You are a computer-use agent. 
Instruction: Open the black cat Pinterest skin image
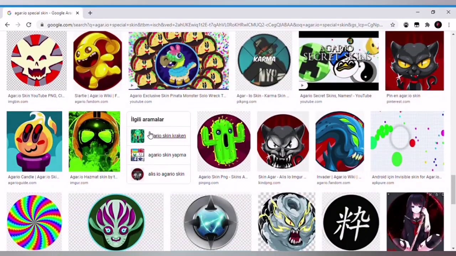415,61
